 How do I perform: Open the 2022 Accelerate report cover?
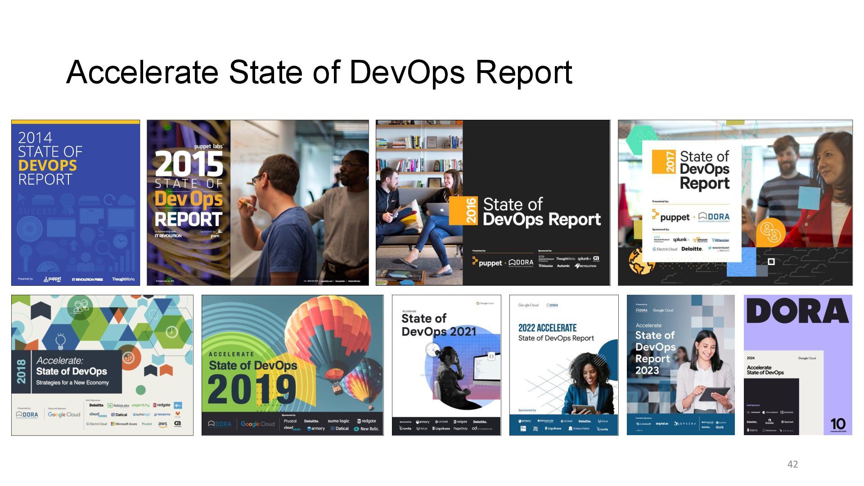pyautogui.click(x=564, y=365)
